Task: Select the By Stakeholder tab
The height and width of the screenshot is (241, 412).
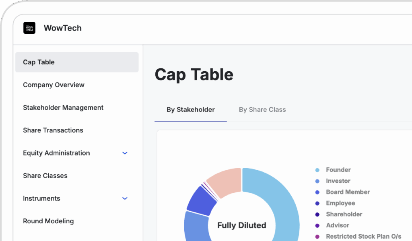Action: (190, 109)
